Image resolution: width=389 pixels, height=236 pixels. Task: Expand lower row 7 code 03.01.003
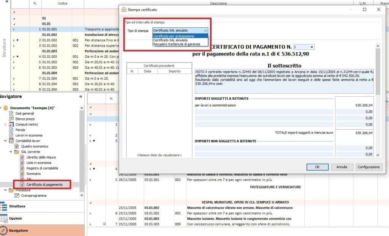(90, 224)
